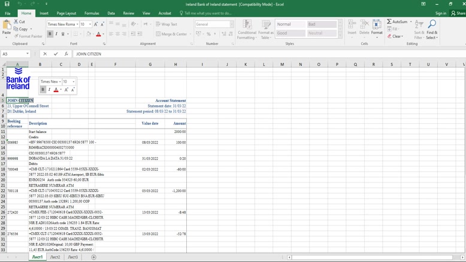This screenshot has width=466, height=262.
Task: Click the Cut scissors icon
Action: coord(16,22)
